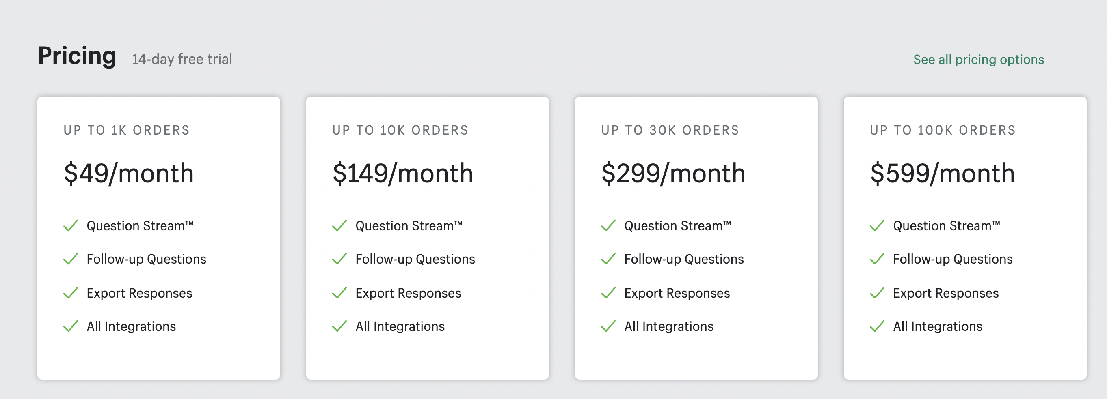Image resolution: width=1107 pixels, height=399 pixels.
Task: Open See all pricing options
Action: tap(978, 60)
